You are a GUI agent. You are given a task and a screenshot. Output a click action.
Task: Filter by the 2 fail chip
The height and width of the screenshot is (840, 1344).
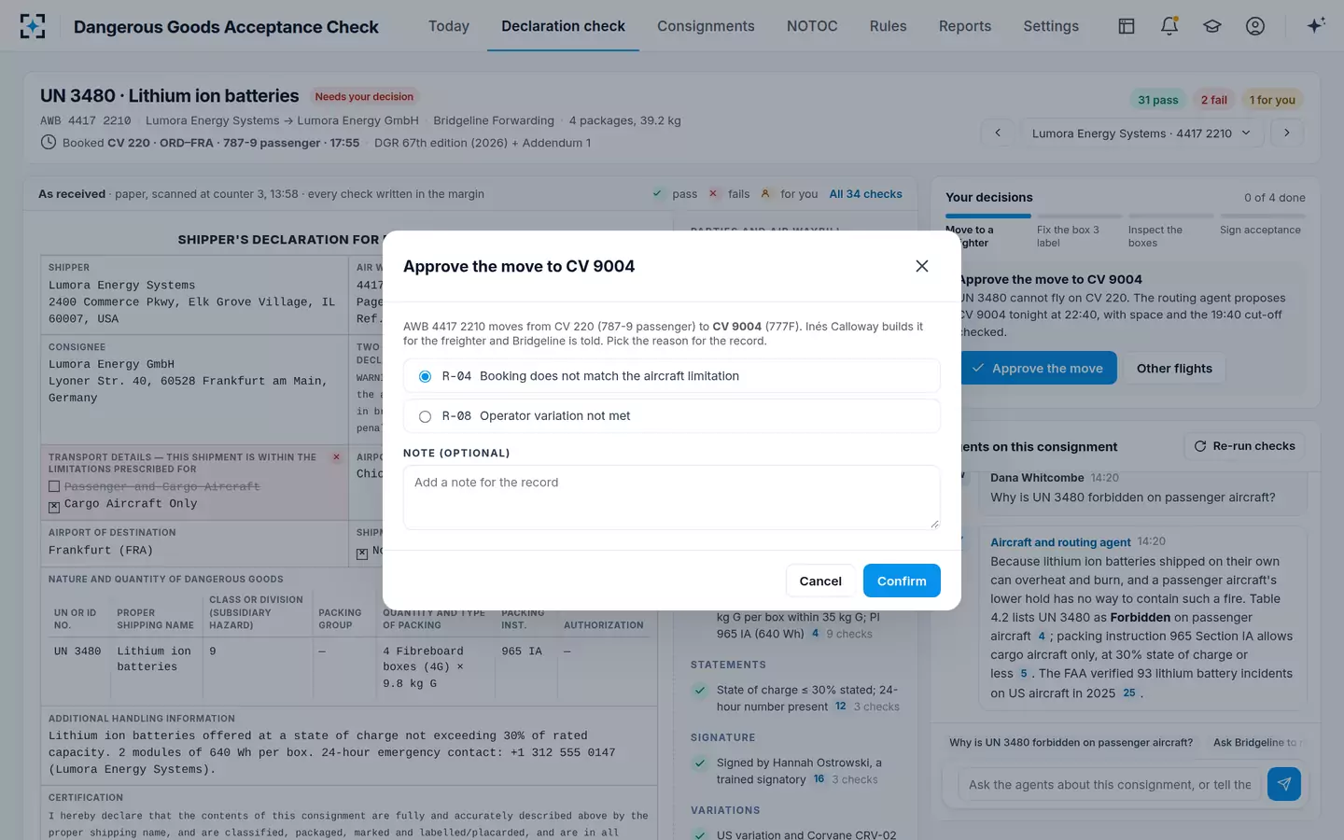tap(1214, 100)
